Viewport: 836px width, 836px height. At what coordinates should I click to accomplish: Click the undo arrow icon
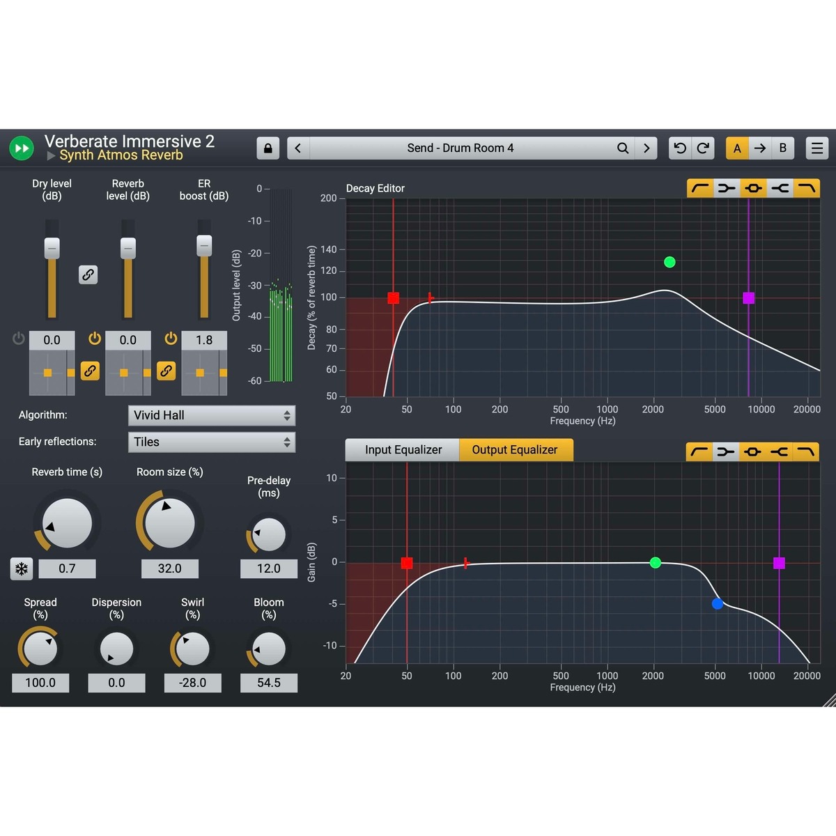click(680, 148)
